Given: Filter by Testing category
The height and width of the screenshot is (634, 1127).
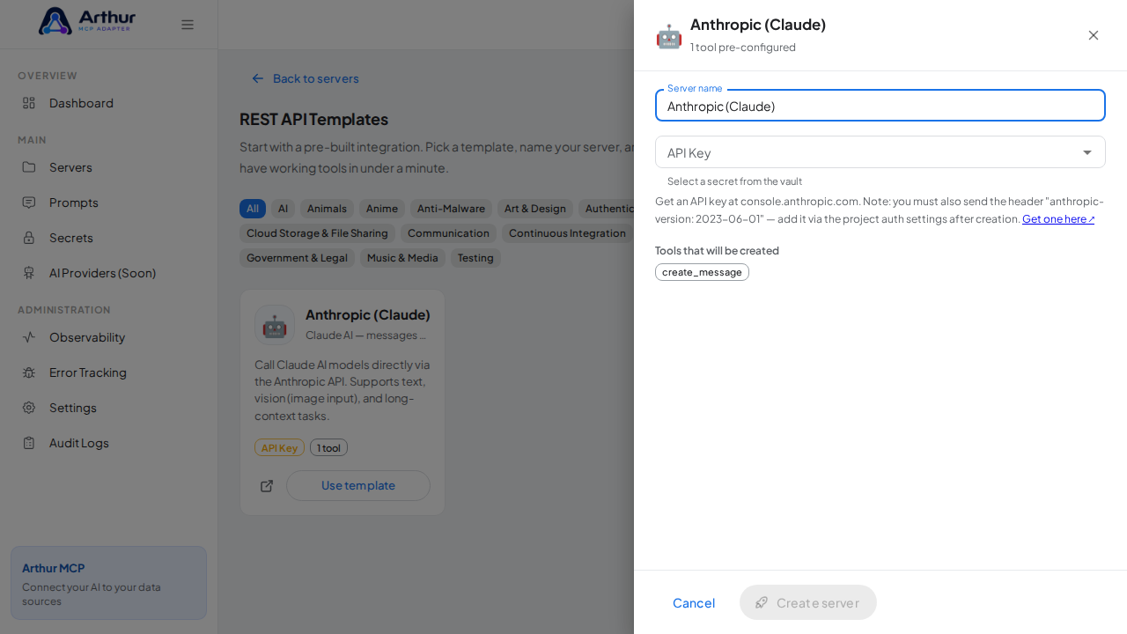Looking at the screenshot, I should (475, 258).
